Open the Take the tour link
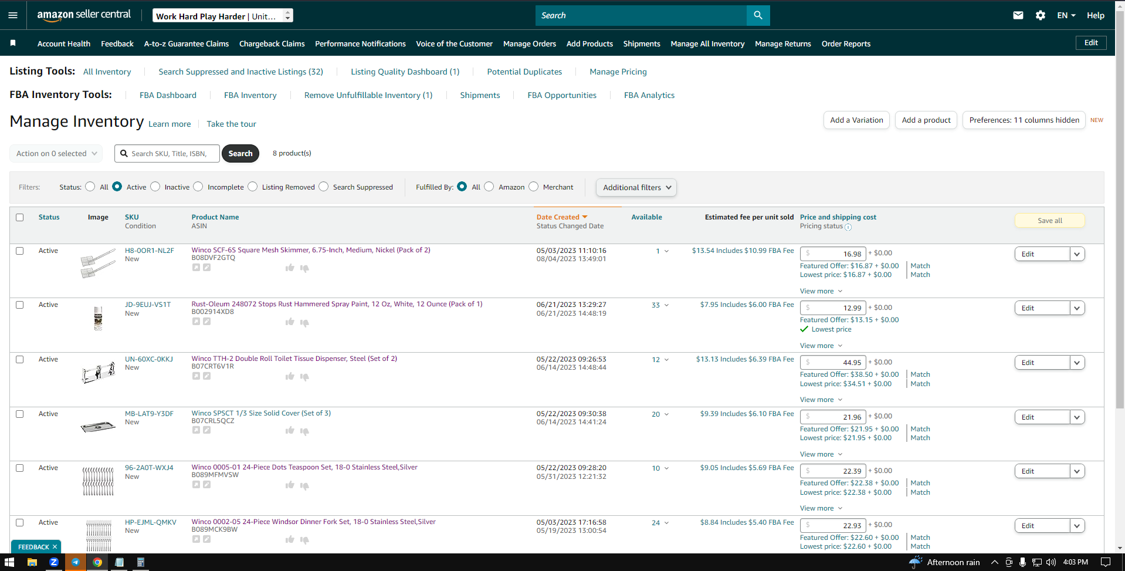The image size is (1125, 571). [x=231, y=124]
